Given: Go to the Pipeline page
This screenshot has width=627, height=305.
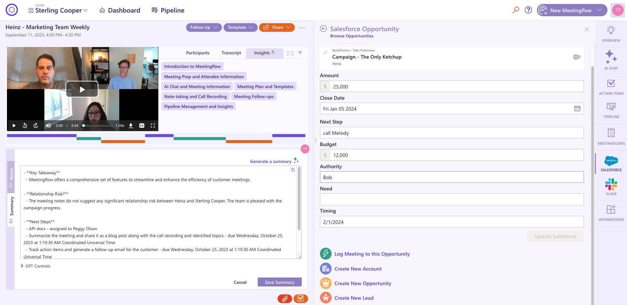Looking at the screenshot, I should (x=168, y=10).
